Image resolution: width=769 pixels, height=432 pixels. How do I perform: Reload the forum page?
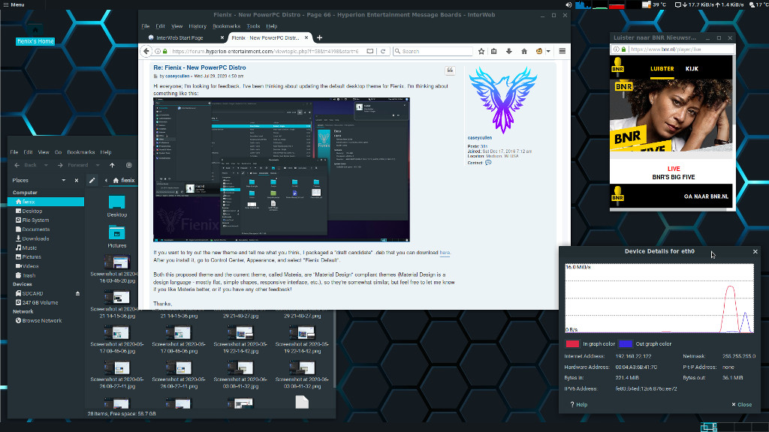tap(383, 51)
